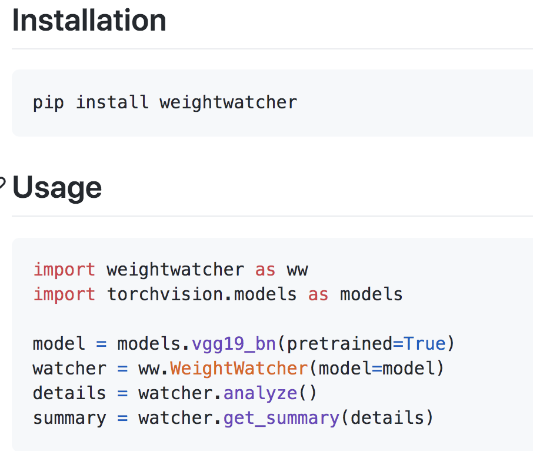Click the pip install weightwatcher command
Screen dimensions: 533x451
165,102
